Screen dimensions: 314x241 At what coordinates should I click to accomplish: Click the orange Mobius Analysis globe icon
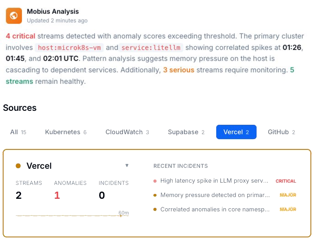14,16
